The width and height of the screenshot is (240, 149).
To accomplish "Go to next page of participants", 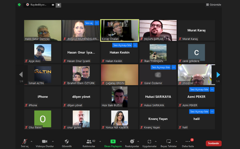I will coord(218,75).
